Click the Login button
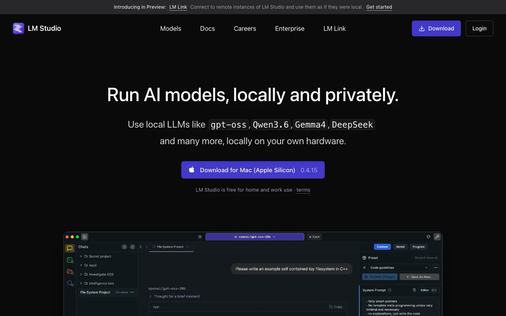The image size is (506, 316). click(x=480, y=28)
